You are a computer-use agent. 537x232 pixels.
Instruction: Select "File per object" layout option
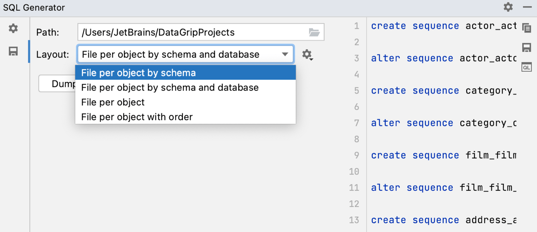[185, 102]
